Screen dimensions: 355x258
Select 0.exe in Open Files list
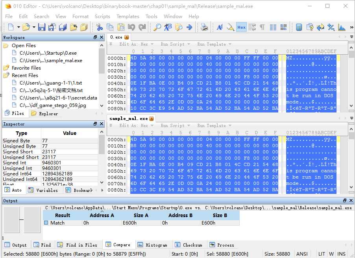pos(48,53)
